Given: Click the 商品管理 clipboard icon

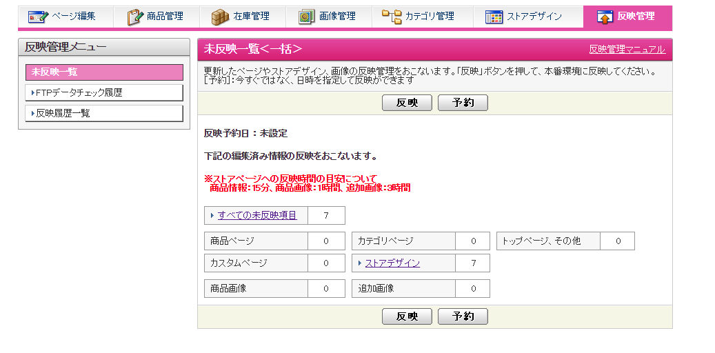Looking at the screenshot, I should coord(135,17).
